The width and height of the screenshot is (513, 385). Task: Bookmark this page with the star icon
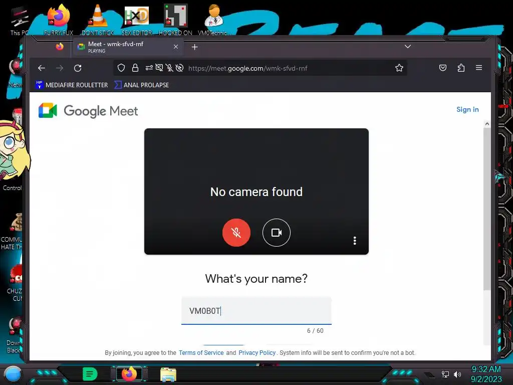pyautogui.click(x=399, y=68)
